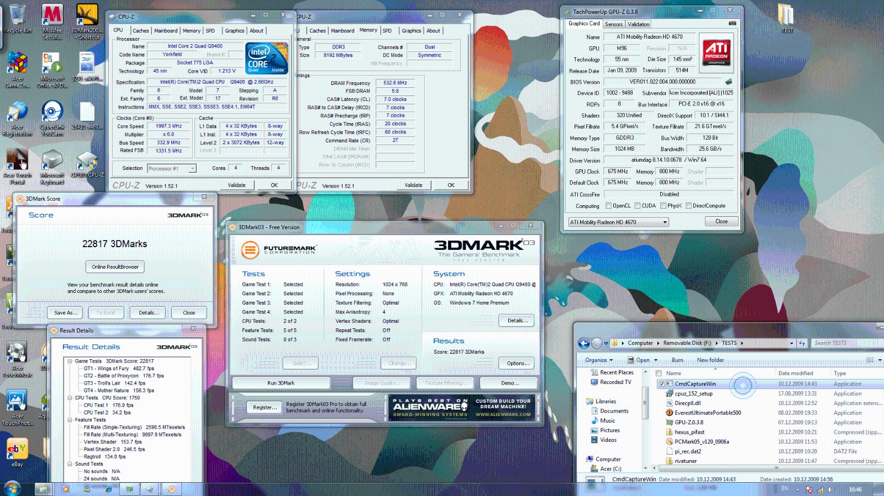Enable the OpenCL checkbox in GPU-Z
The width and height of the screenshot is (884, 496).
pyautogui.click(x=608, y=206)
